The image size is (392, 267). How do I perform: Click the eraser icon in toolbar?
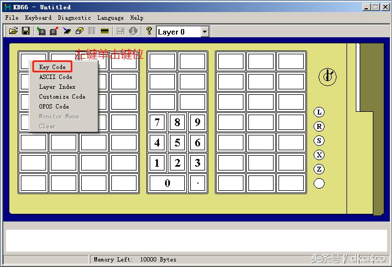tap(79, 32)
